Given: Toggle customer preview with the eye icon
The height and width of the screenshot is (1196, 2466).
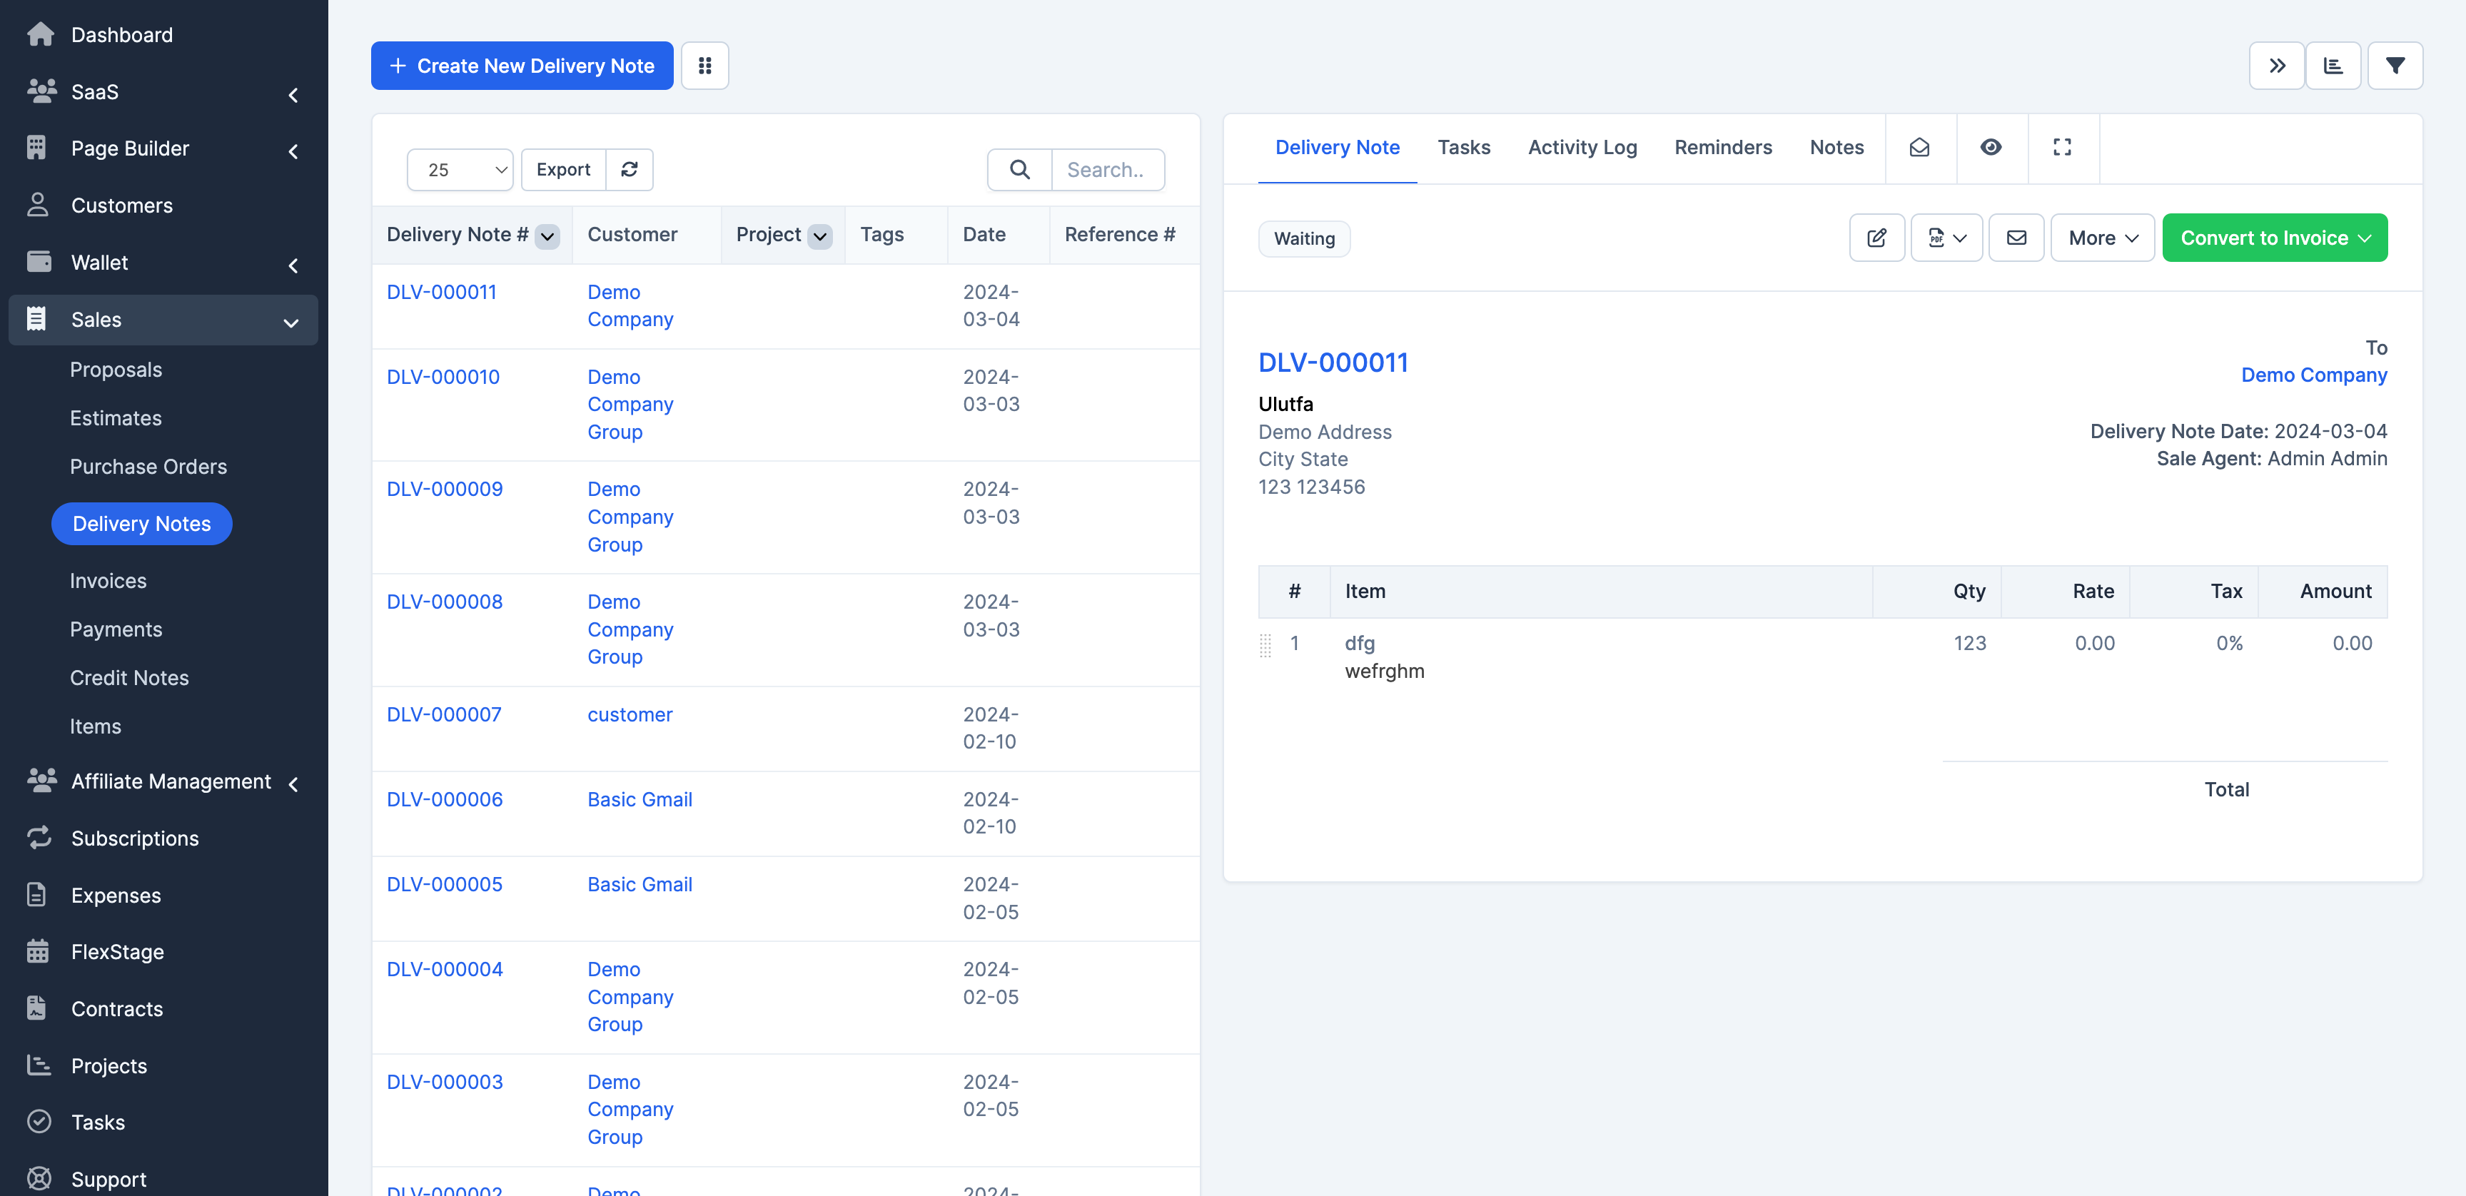Looking at the screenshot, I should [1991, 147].
